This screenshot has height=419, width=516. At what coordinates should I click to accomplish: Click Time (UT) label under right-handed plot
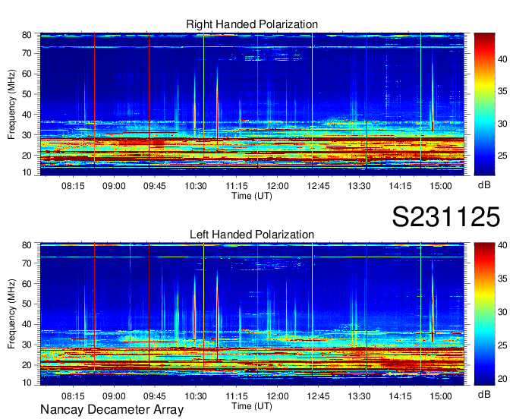252,196
